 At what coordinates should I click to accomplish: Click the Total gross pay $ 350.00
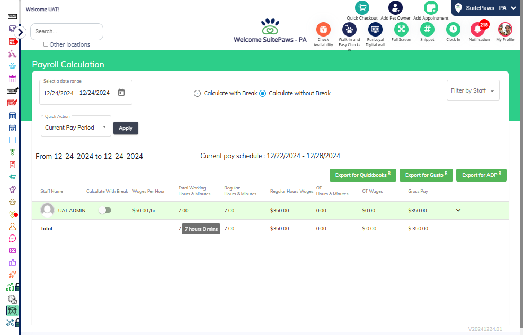[x=418, y=229]
